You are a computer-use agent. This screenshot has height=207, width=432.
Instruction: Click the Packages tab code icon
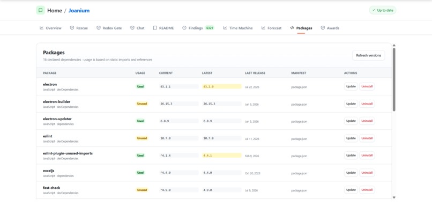pos(292,28)
